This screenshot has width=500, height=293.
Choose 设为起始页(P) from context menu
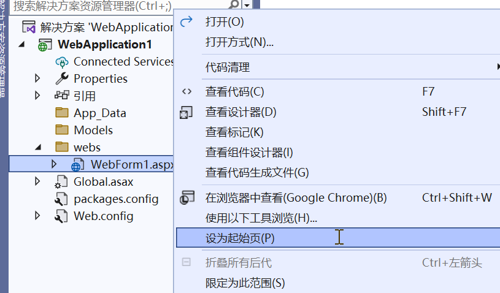point(240,238)
